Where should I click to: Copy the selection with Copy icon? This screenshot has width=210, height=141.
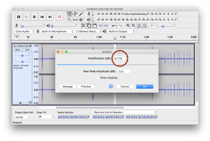(89, 26)
